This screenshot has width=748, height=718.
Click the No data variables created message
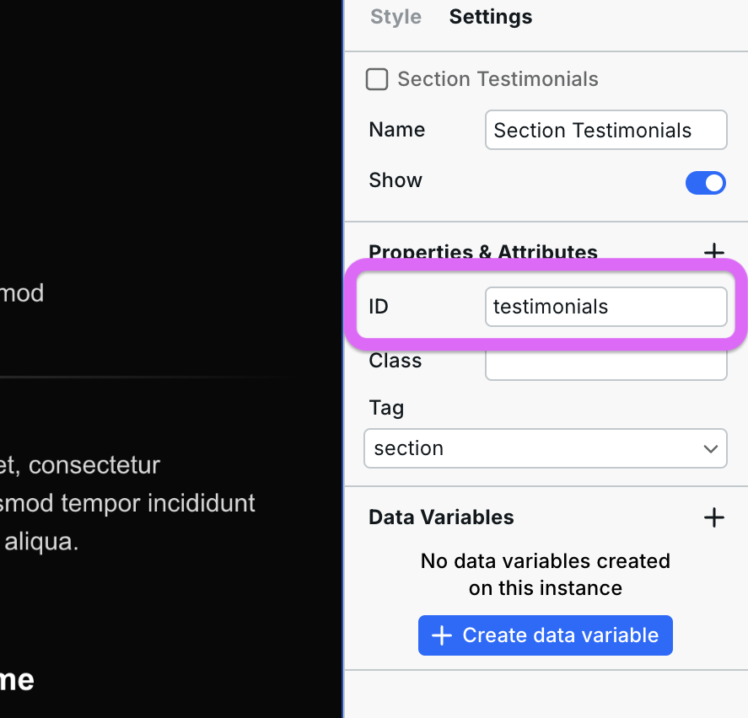545,574
